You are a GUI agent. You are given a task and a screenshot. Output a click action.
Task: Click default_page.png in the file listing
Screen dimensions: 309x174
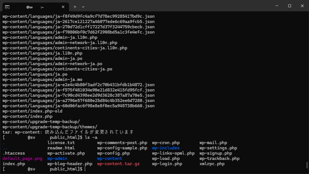[22, 159]
